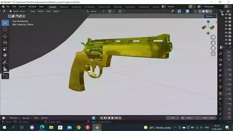Select the Rotate tool
The image size is (233, 131).
(x=5, y=43)
